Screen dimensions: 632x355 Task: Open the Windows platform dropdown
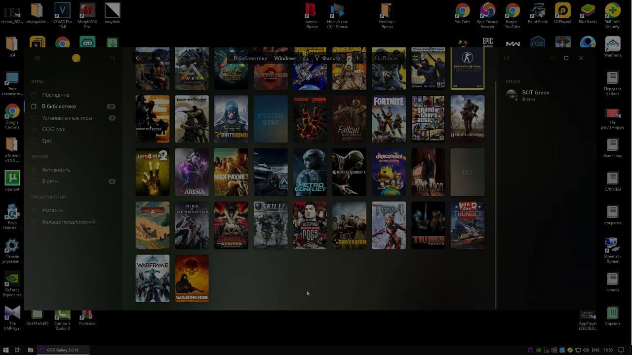pyautogui.click(x=285, y=58)
